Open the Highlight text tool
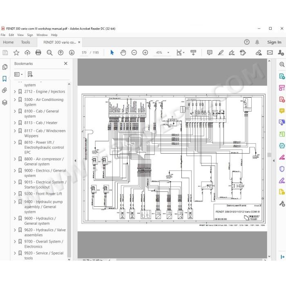286x286 pixels. (x=221, y=53)
